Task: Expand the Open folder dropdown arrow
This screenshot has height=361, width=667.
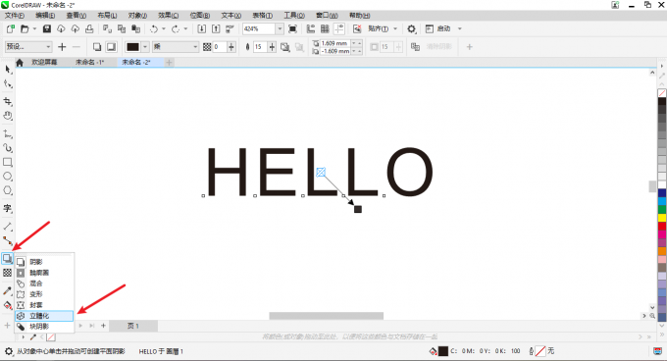Action: pos(34,28)
